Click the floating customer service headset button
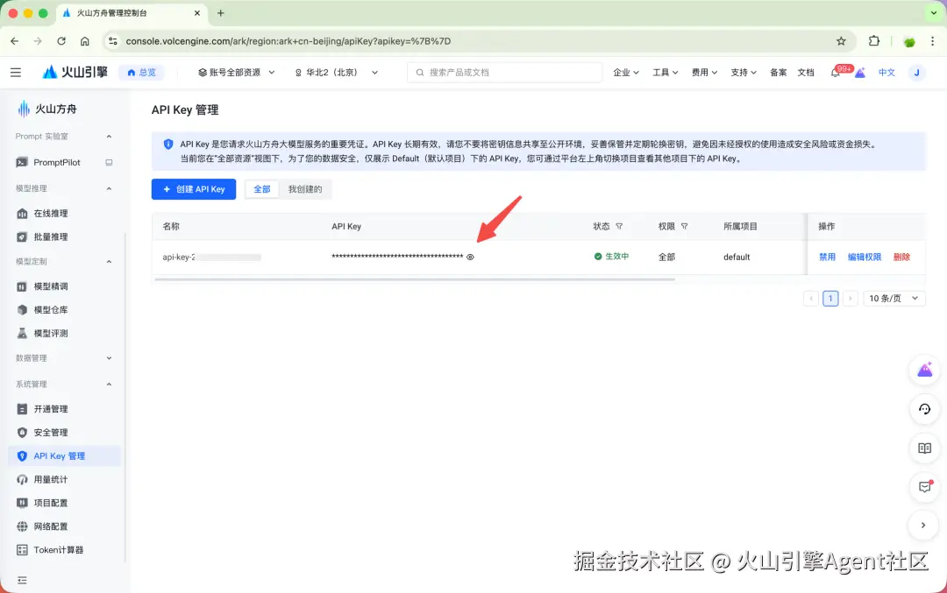947x593 pixels. point(925,409)
